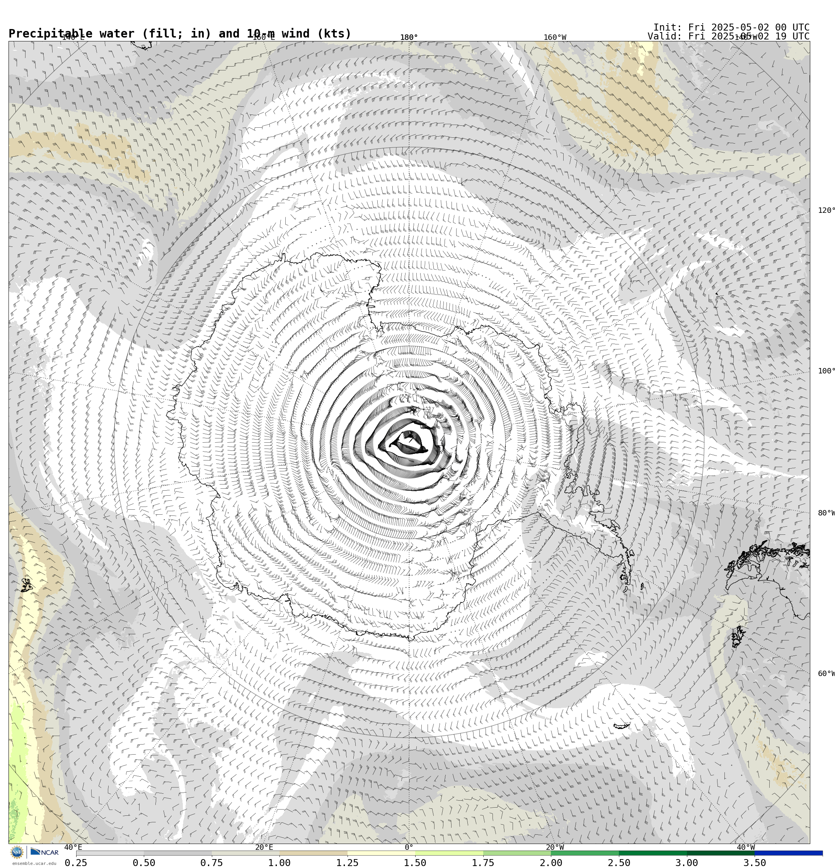This screenshot has width=835, height=868.
Task: Click the 20°W longitude label at bottom
Action: point(554,847)
